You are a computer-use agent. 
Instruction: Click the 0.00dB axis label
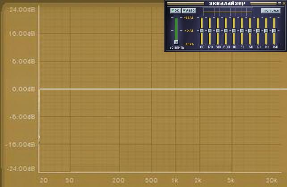click(23, 89)
